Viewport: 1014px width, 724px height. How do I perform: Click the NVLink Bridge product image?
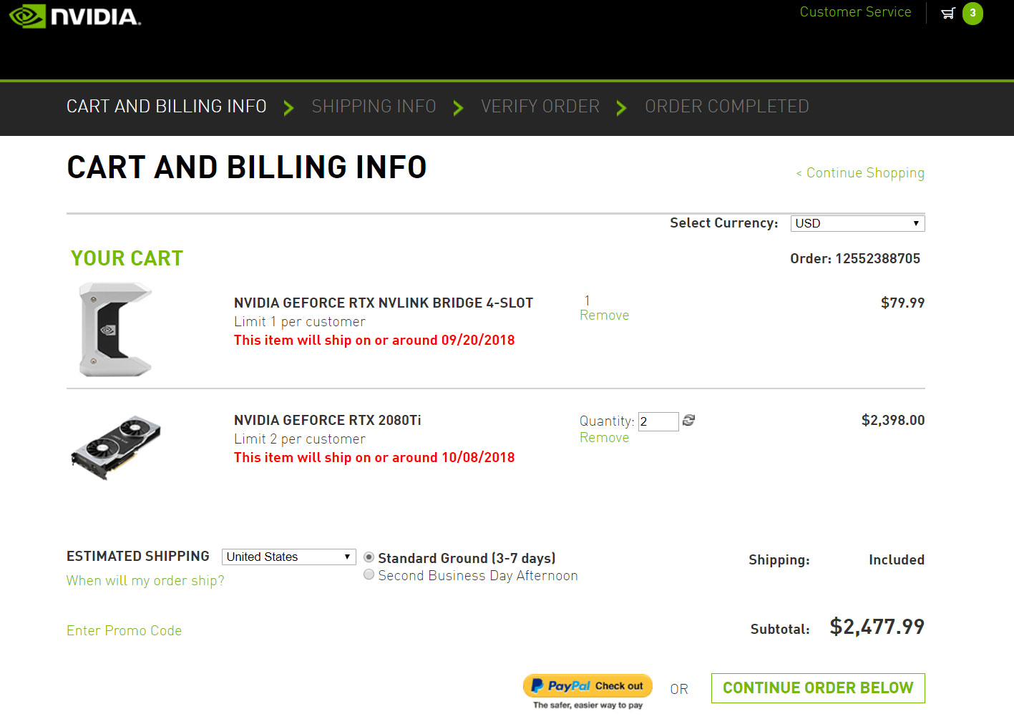(x=115, y=329)
